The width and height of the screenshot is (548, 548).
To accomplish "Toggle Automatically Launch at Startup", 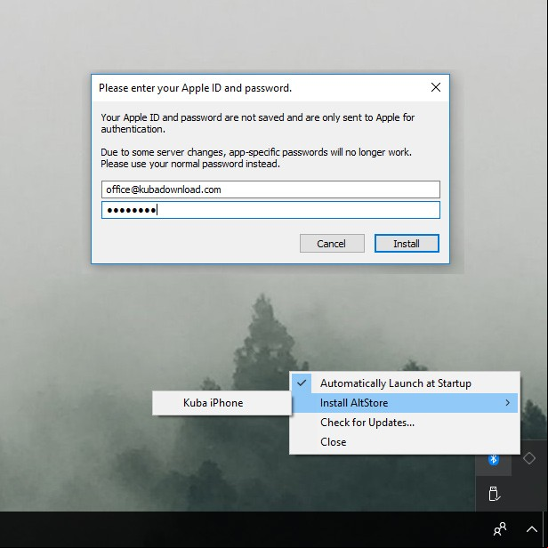I will pyautogui.click(x=405, y=383).
